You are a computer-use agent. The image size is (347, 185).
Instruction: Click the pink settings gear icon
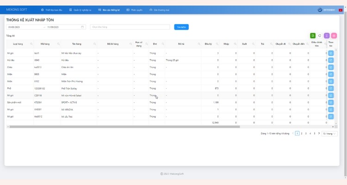pyautogui.click(x=334, y=36)
